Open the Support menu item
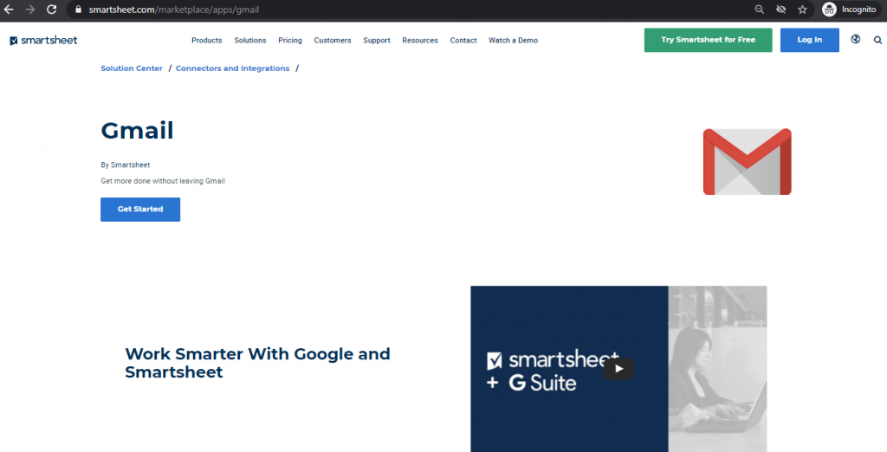887x452 pixels. click(x=377, y=40)
